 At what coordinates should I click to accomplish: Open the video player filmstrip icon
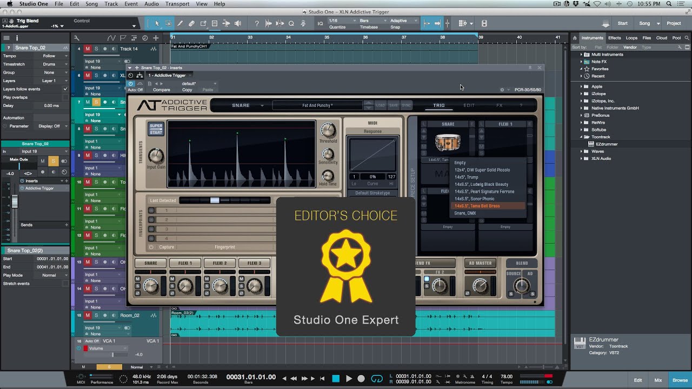[484, 23]
